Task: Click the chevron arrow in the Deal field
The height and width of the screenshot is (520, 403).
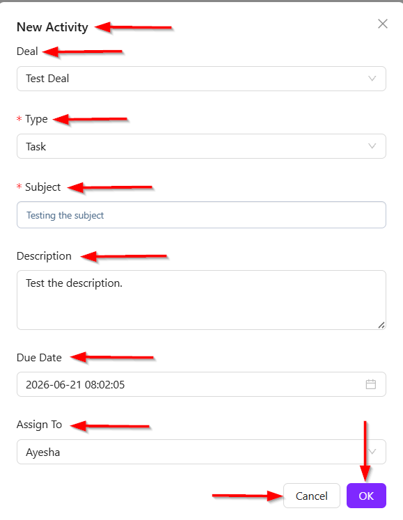Action: 372,79
